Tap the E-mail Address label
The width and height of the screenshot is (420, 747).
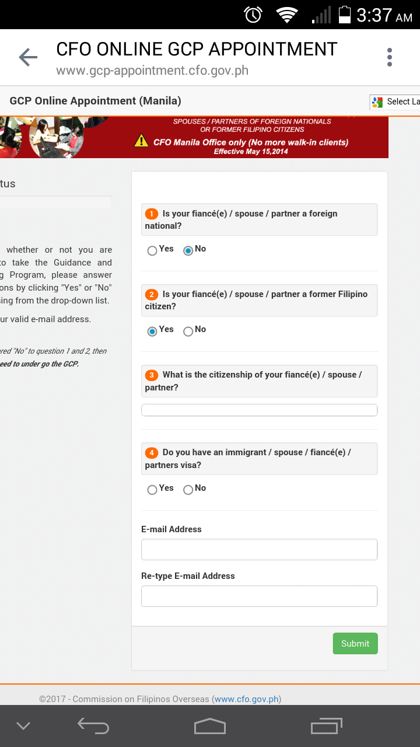pos(171,529)
